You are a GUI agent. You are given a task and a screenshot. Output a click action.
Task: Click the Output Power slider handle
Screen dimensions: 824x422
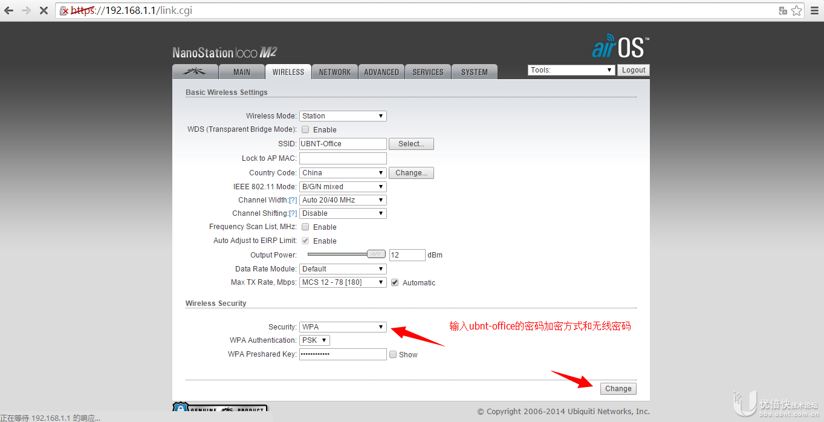(376, 255)
